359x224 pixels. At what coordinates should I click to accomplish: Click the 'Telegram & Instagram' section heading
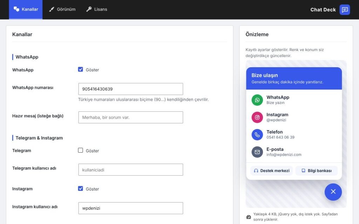pyautogui.click(x=39, y=138)
